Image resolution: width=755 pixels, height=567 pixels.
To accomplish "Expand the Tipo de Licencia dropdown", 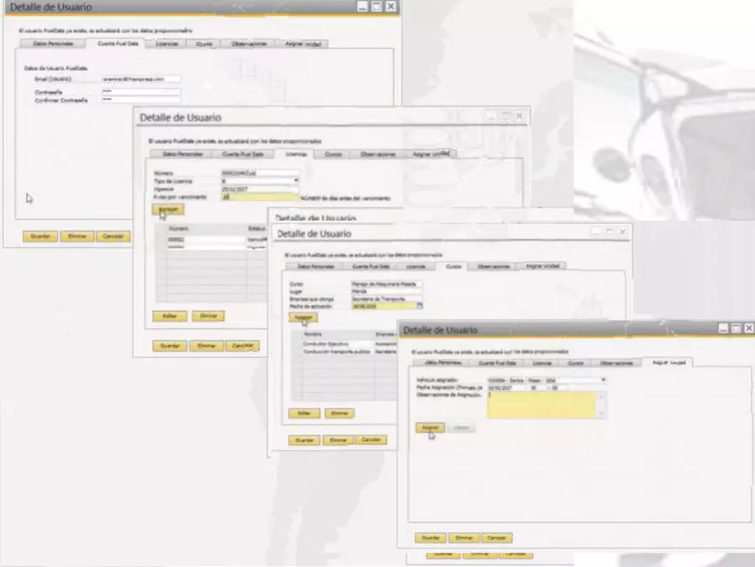I will [x=295, y=180].
